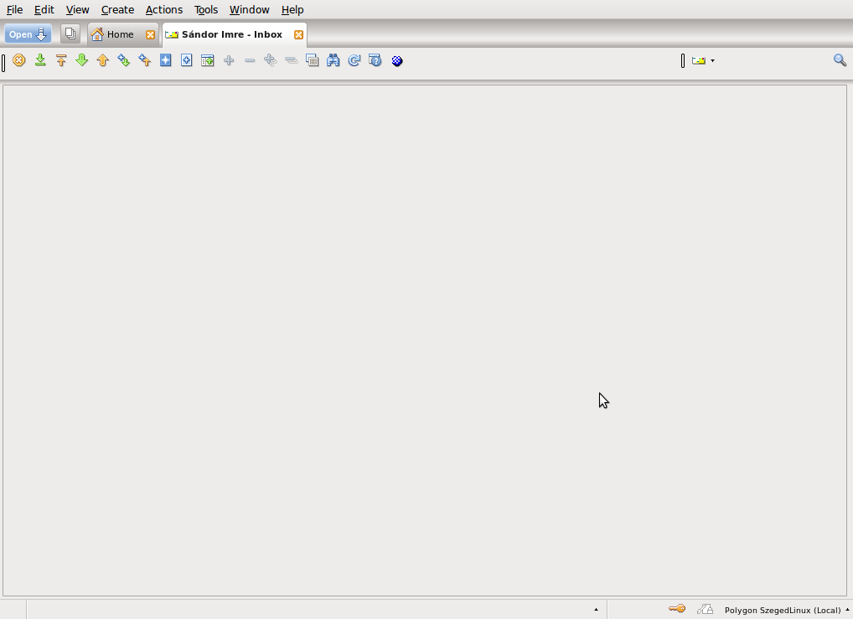The width and height of the screenshot is (853, 619).
Task: Open the mail envelope dropdown arrow
Action: (x=712, y=60)
